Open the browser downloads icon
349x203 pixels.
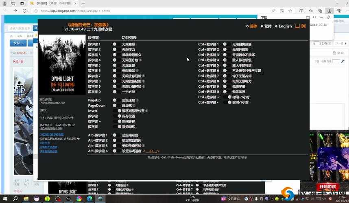click(329, 11)
